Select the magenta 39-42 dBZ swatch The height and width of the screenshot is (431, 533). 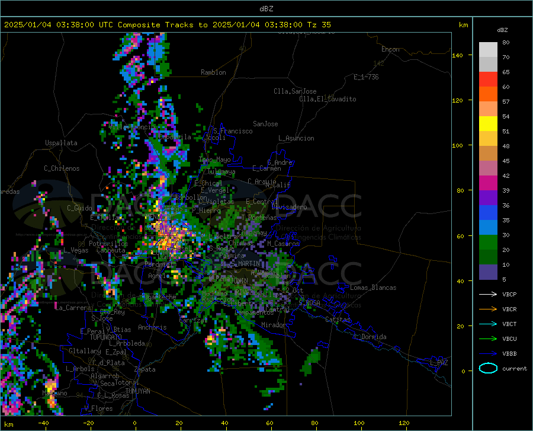click(488, 183)
